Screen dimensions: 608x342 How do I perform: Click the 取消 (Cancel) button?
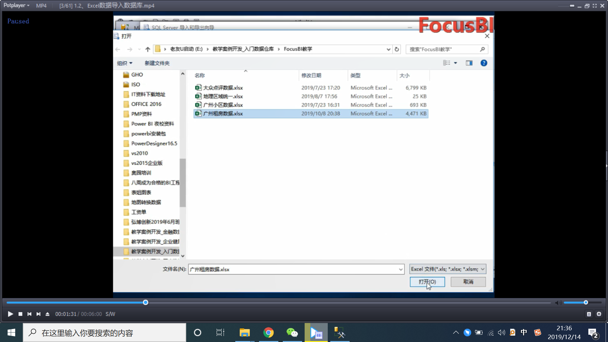pyautogui.click(x=468, y=282)
